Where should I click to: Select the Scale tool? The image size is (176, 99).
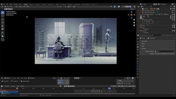(x=2, y=26)
